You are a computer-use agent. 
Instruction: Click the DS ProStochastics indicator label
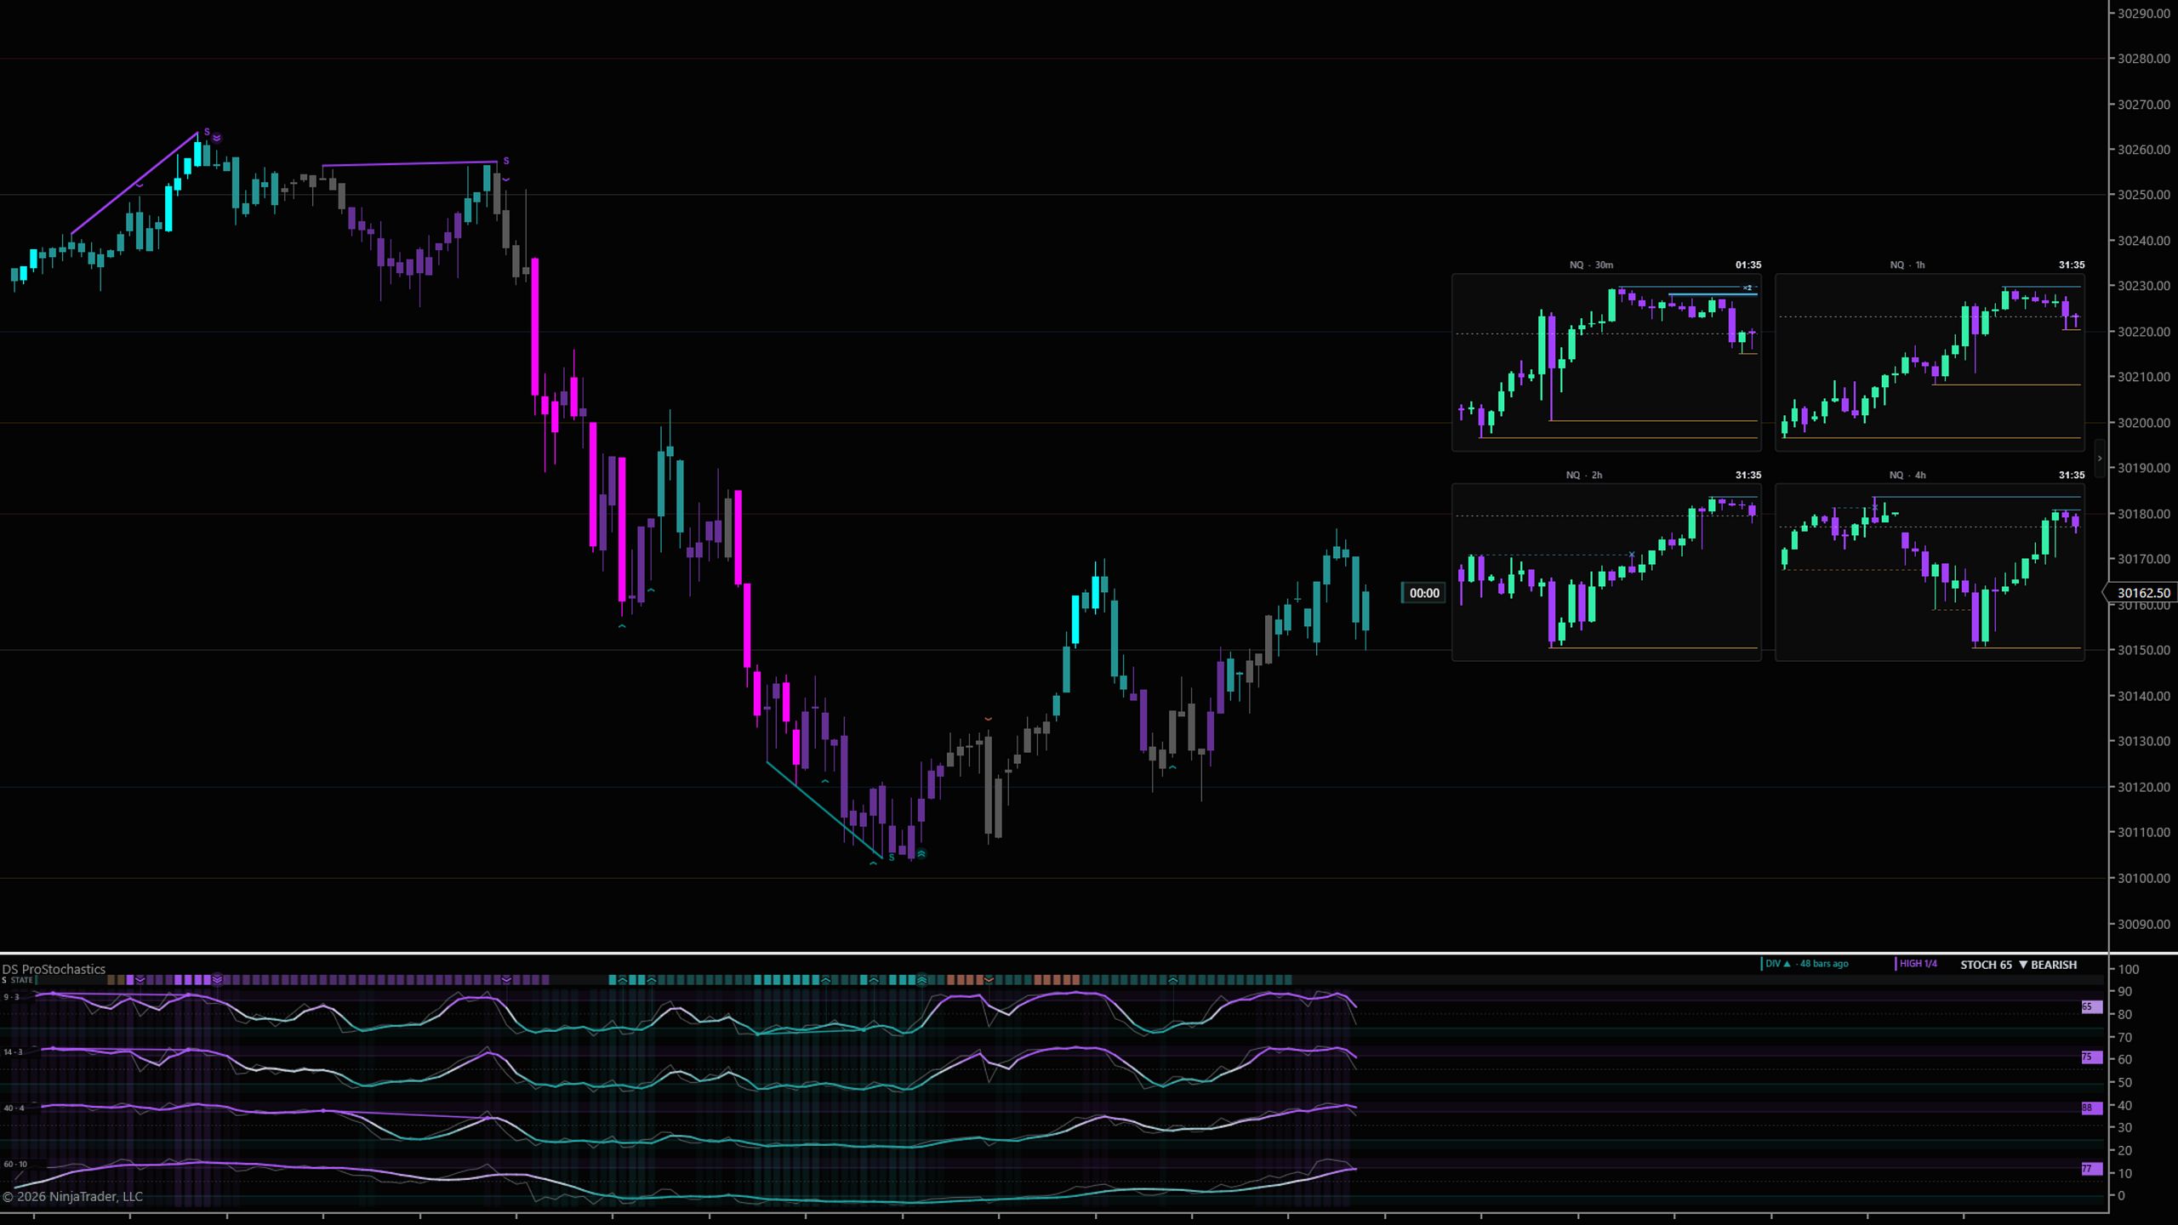(54, 969)
